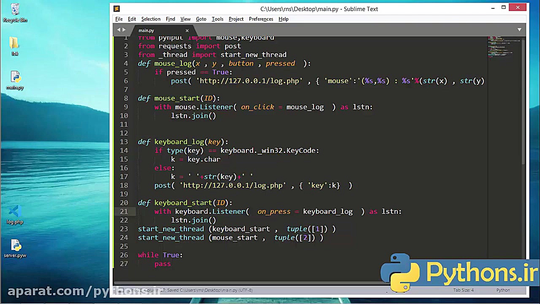Click the 'def keyboard_start(ID):' line
This screenshot has height=304, width=540.
185,203
